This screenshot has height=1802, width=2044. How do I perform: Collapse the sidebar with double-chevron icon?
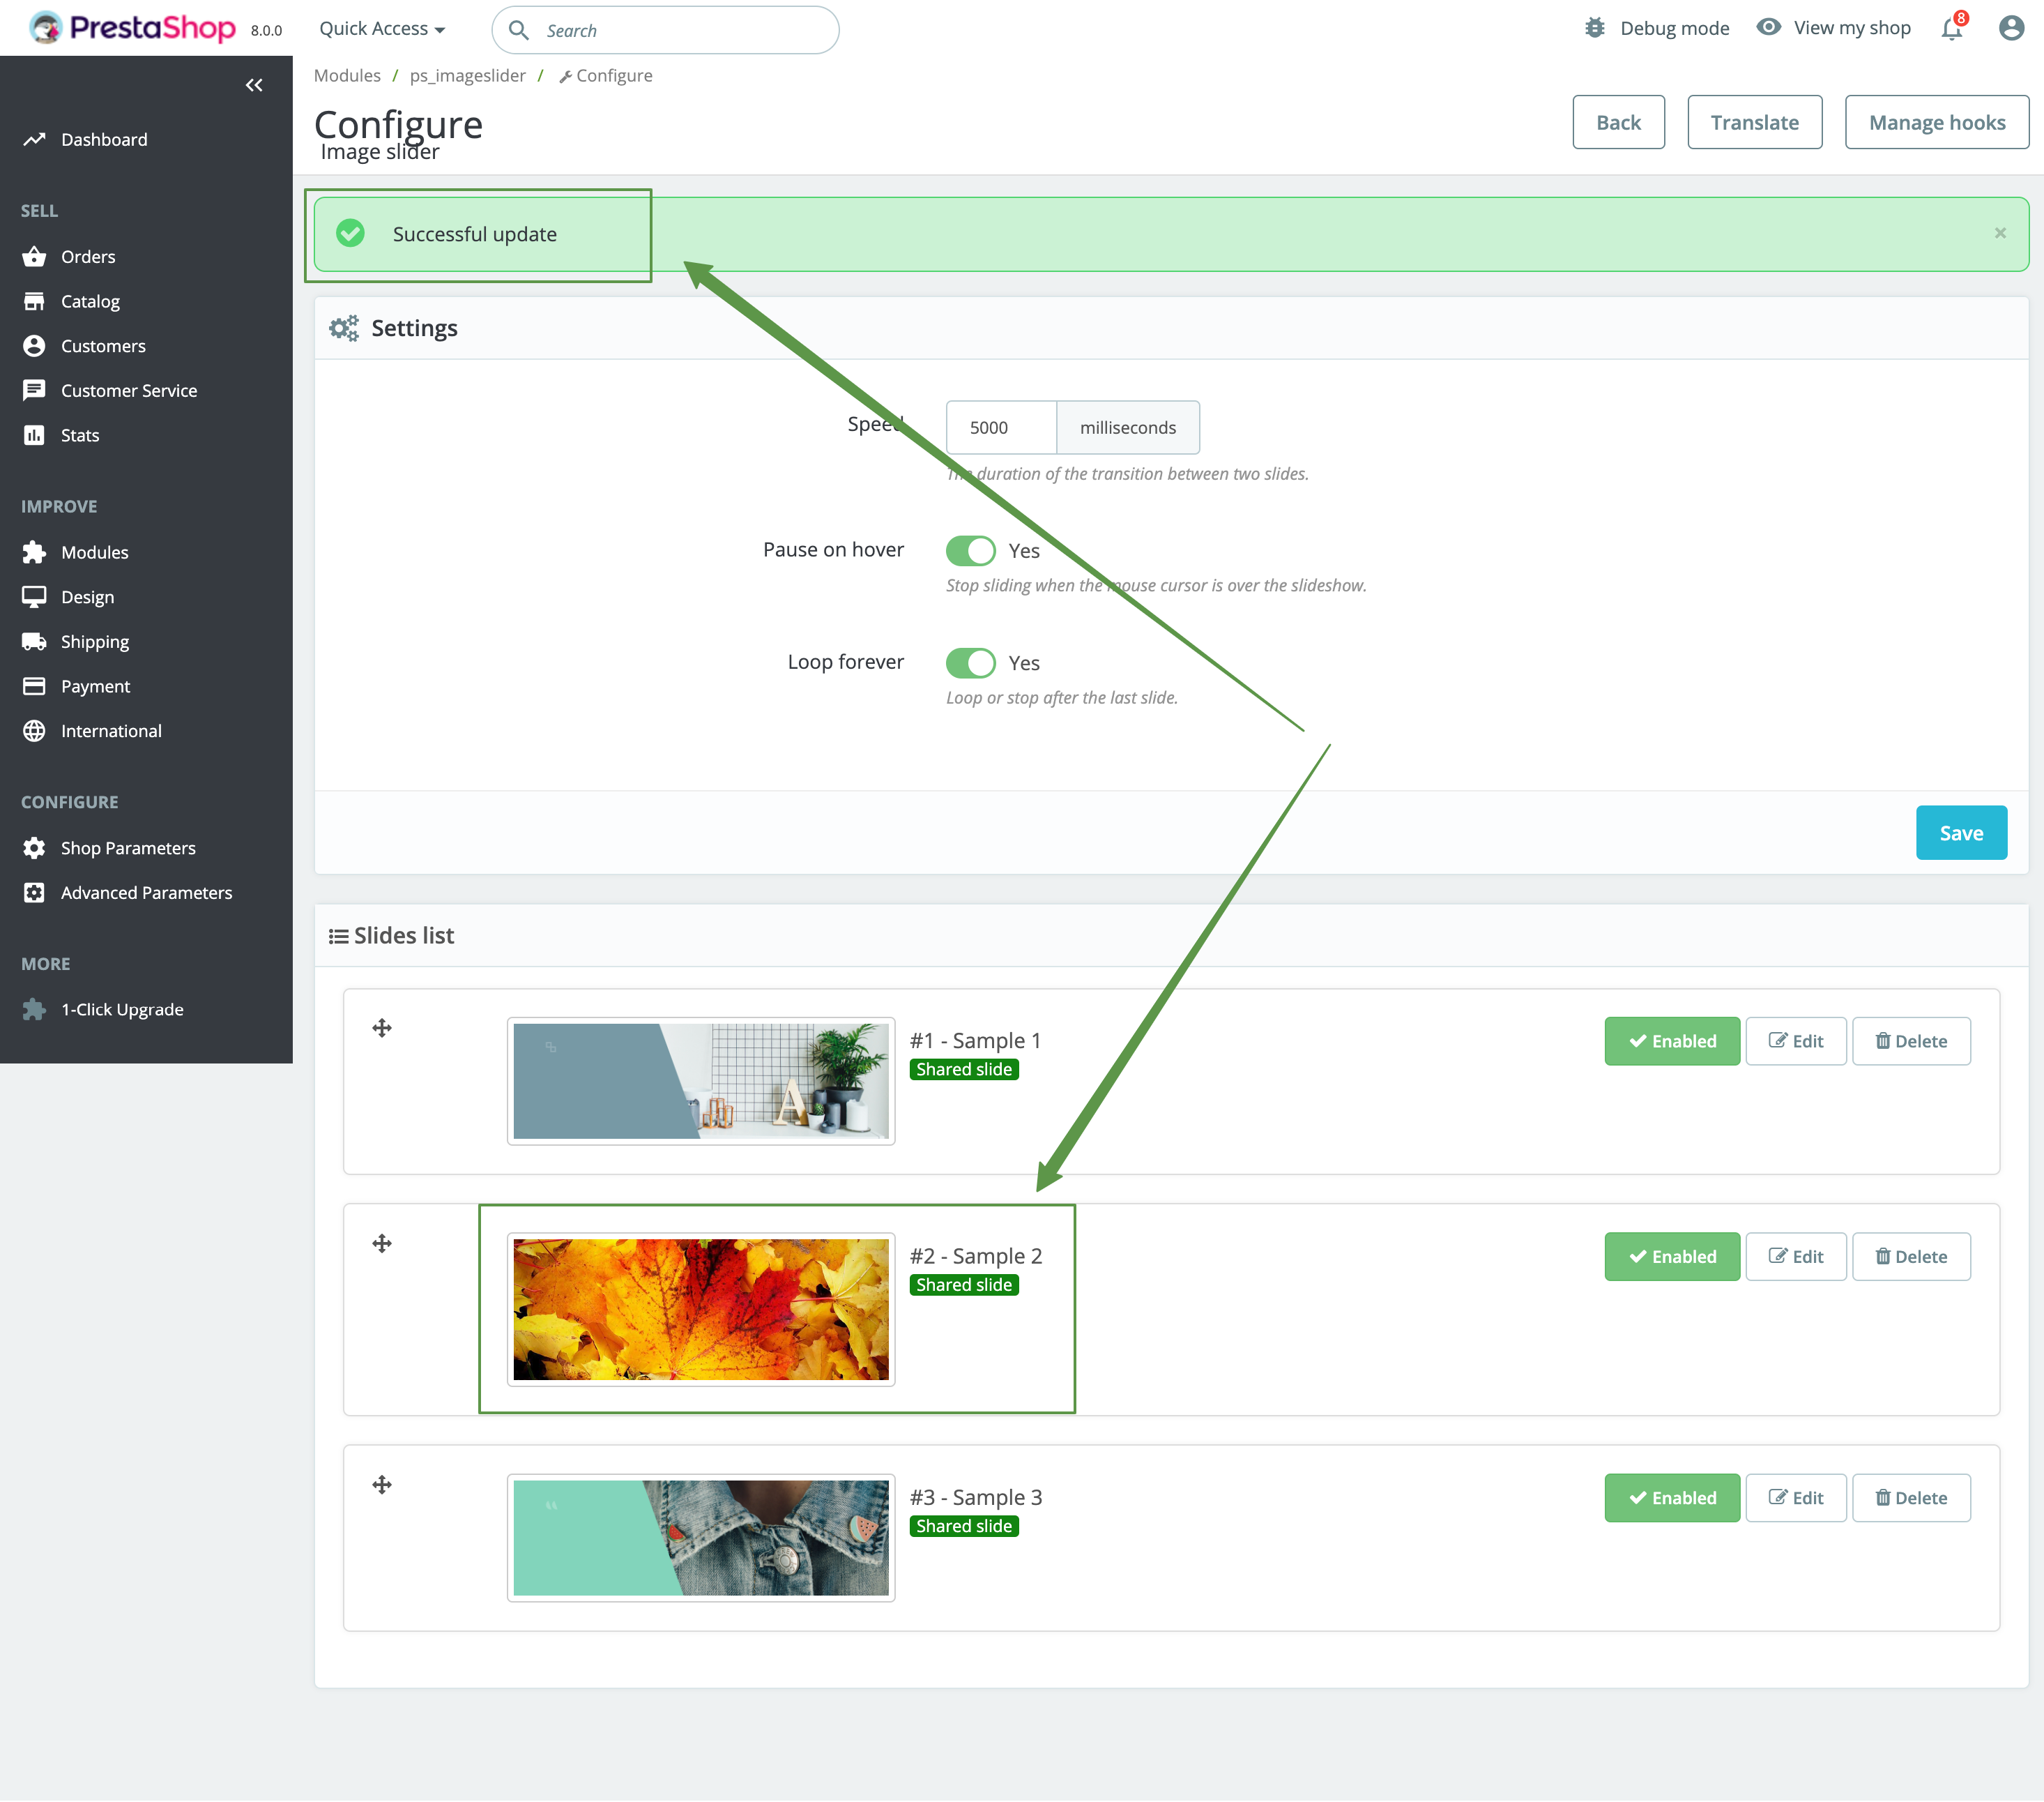[x=254, y=85]
